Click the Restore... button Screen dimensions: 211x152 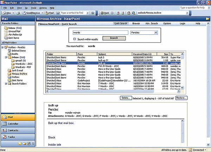[181, 98]
